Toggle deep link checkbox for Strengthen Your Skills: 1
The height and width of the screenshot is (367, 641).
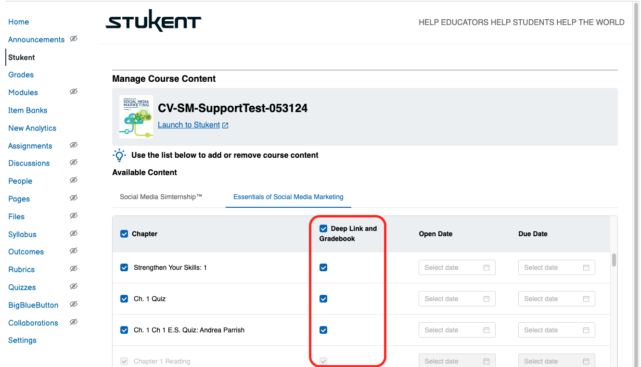323,267
